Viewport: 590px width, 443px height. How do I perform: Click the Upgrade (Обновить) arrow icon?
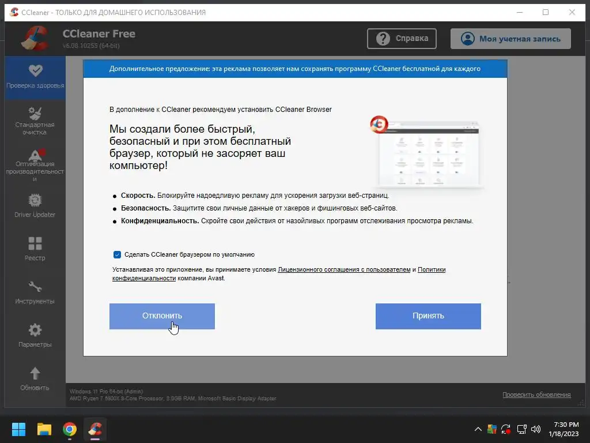coord(35,373)
